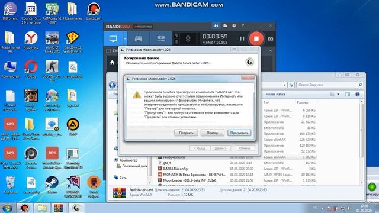
Task: Pause the Bandicam recording
Action: pyautogui.click(x=242, y=38)
